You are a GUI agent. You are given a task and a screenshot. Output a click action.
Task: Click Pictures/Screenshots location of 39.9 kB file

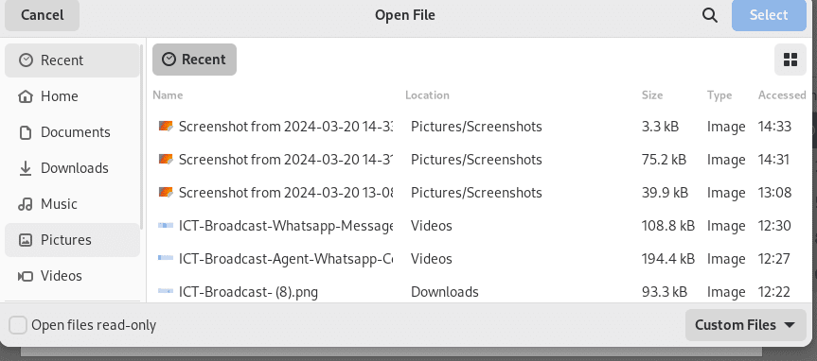476,193
